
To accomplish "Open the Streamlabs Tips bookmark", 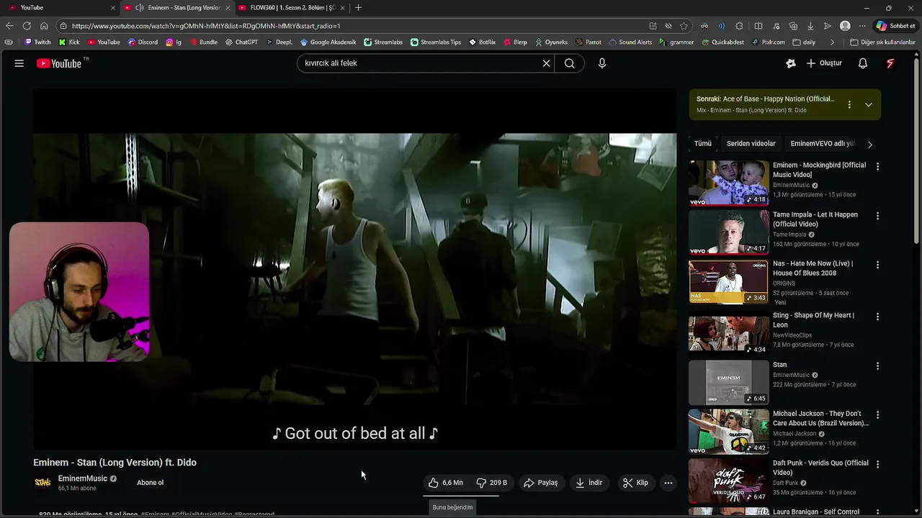I will tap(435, 42).
